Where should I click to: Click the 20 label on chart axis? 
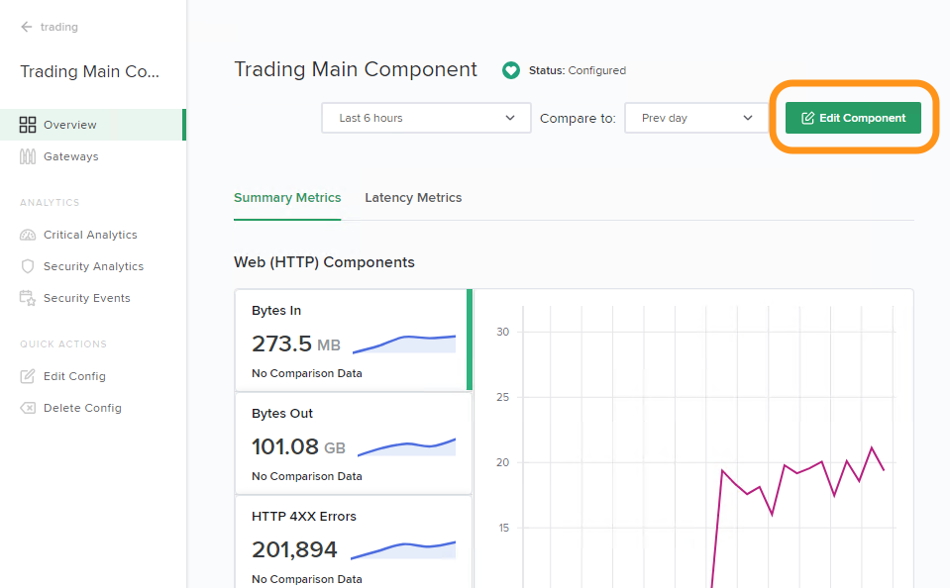pos(503,462)
